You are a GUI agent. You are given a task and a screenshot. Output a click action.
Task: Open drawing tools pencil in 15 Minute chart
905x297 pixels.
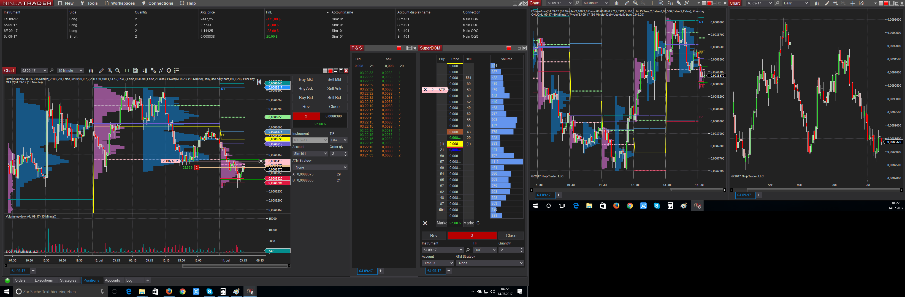click(x=102, y=70)
